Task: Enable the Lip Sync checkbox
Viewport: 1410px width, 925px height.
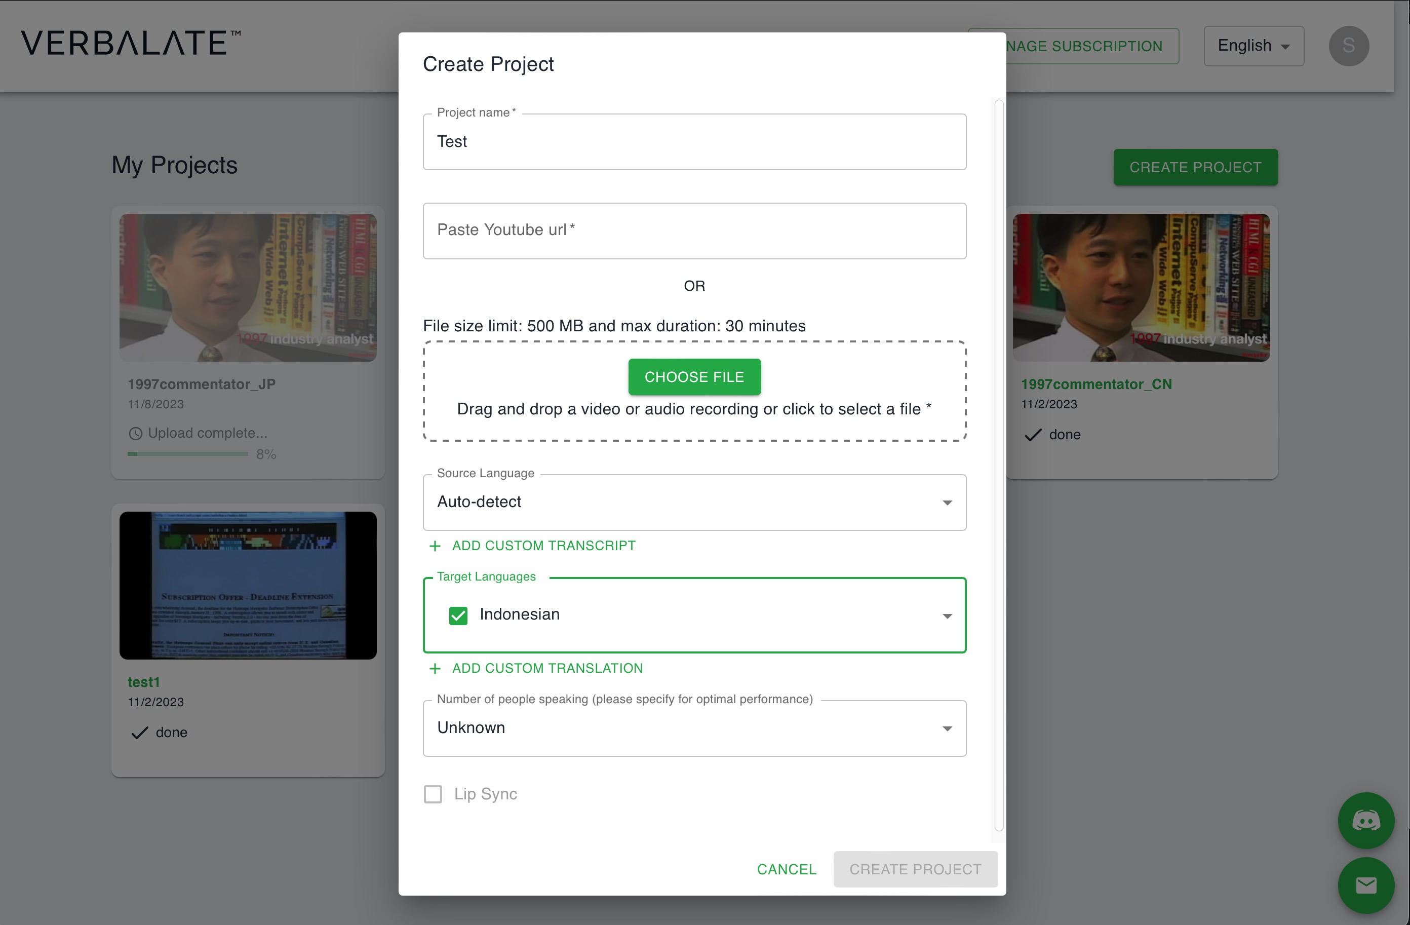Action: (x=433, y=794)
